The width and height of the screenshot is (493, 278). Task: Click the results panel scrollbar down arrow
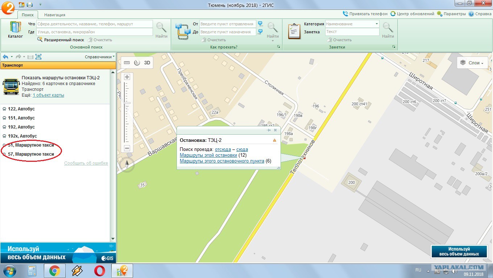click(x=113, y=239)
